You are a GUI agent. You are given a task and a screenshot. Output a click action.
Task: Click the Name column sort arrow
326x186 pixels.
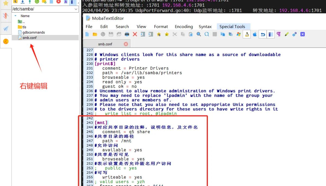[15, 16]
